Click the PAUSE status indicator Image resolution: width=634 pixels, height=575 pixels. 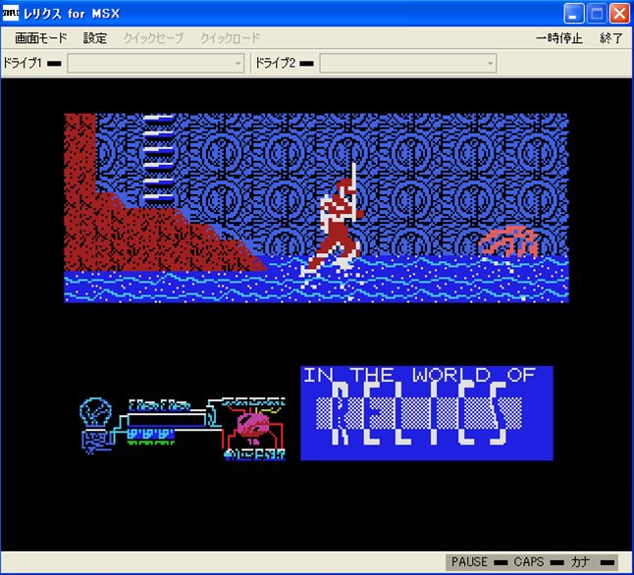[x=501, y=562]
